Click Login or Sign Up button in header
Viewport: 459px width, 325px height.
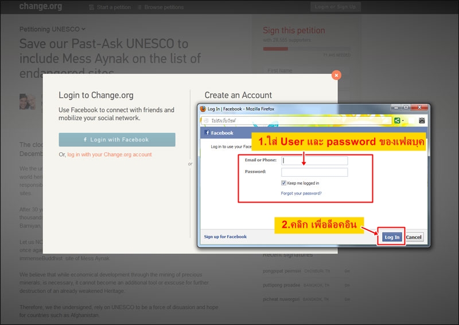(x=336, y=7)
